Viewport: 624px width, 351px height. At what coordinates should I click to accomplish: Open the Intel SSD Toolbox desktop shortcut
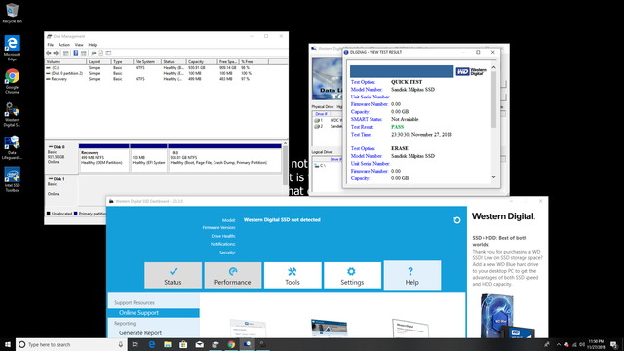pos(12,179)
